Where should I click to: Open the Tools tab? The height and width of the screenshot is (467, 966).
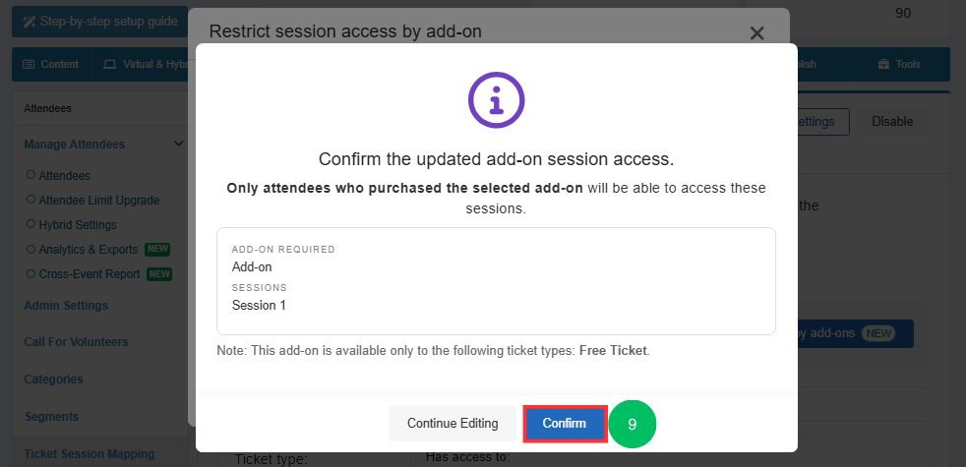[x=899, y=64]
